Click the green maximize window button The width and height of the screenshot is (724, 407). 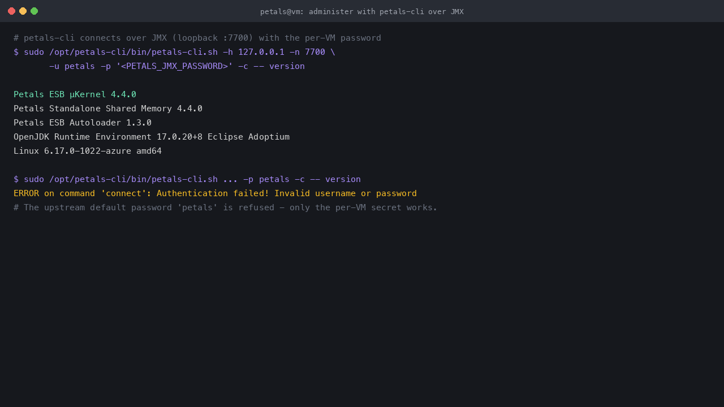34,11
